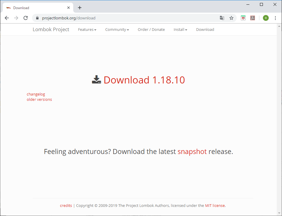Viewport: 282px width, 216px height.
Task: Expand the Community dropdown menu
Action: pyautogui.click(x=117, y=30)
